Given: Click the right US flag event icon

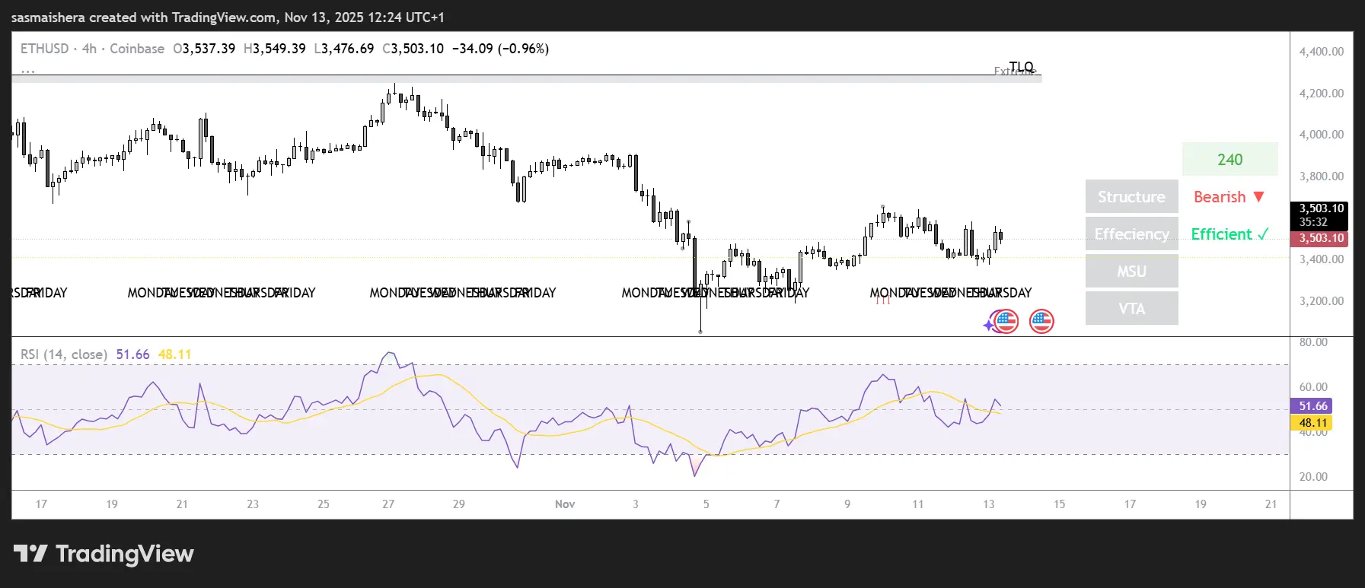Looking at the screenshot, I should (1041, 322).
